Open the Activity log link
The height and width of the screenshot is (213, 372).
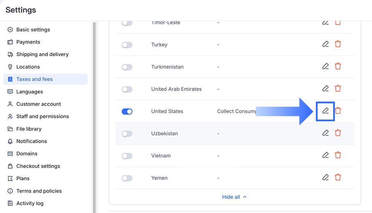(30, 203)
